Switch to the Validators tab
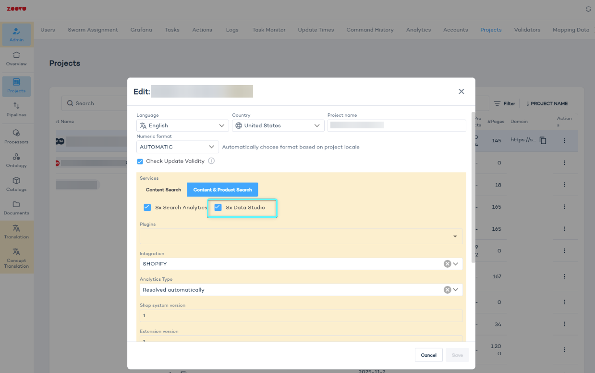 527,30
